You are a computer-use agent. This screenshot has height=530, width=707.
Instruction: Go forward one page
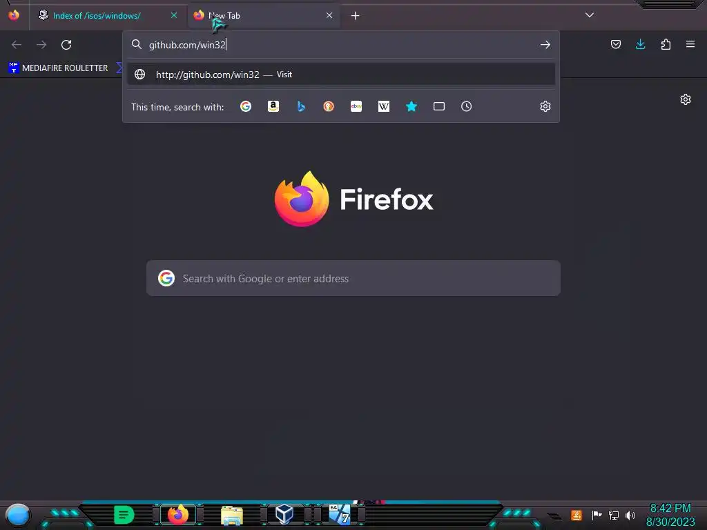click(x=41, y=45)
